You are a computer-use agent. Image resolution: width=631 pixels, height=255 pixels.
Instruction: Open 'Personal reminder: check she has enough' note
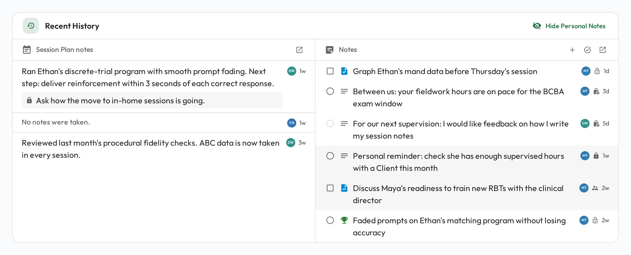pyautogui.click(x=458, y=162)
